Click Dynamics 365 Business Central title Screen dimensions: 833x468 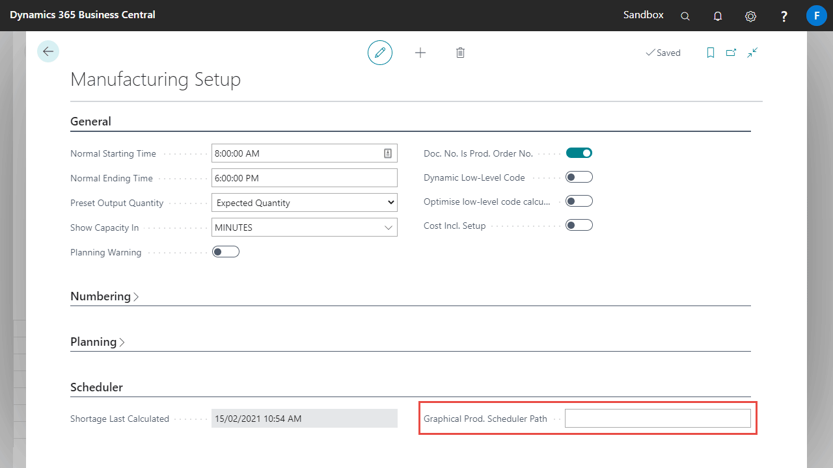pos(83,14)
